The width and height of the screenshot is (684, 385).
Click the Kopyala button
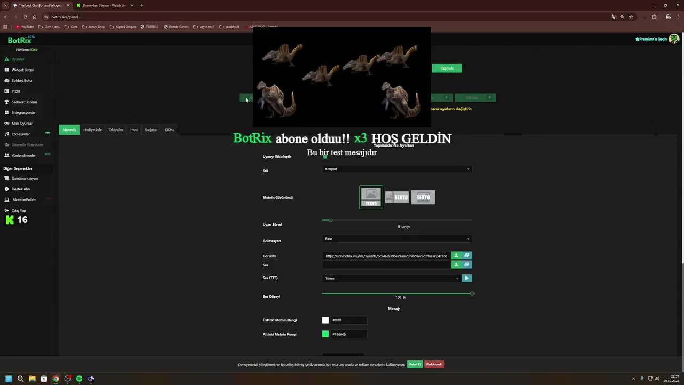[447, 68]
